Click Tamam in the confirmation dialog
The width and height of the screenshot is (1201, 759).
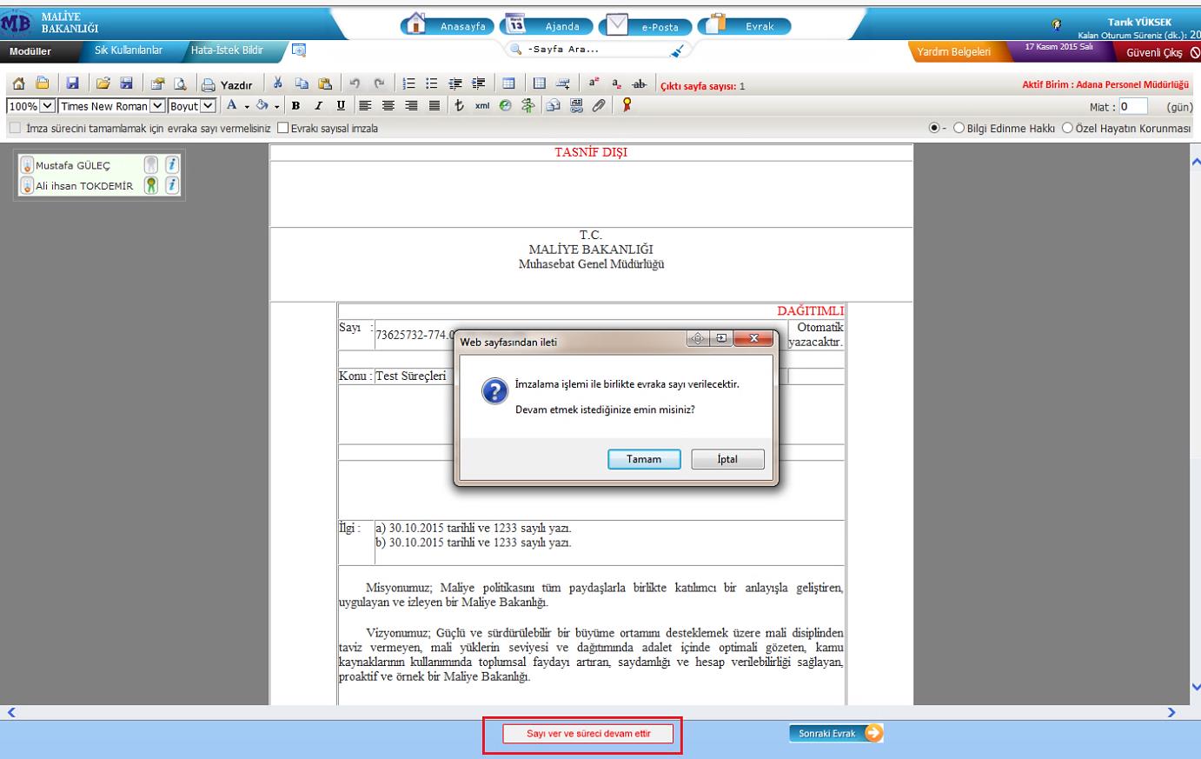pyautogui.click(x=644, y=459)
